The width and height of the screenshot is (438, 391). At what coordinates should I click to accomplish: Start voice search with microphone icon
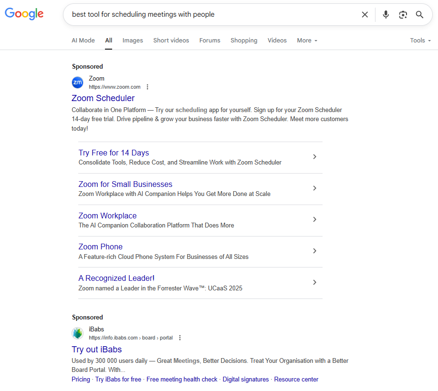click(386, 15)
